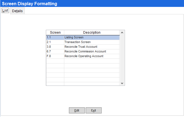
Task: Select the 3.8 screen code cell
Action: click(x=55, y=47)
